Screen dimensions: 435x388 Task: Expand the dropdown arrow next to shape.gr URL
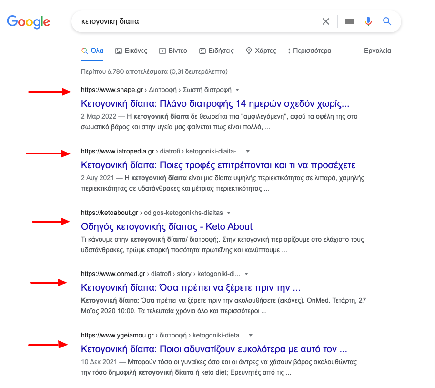point(237,90)
